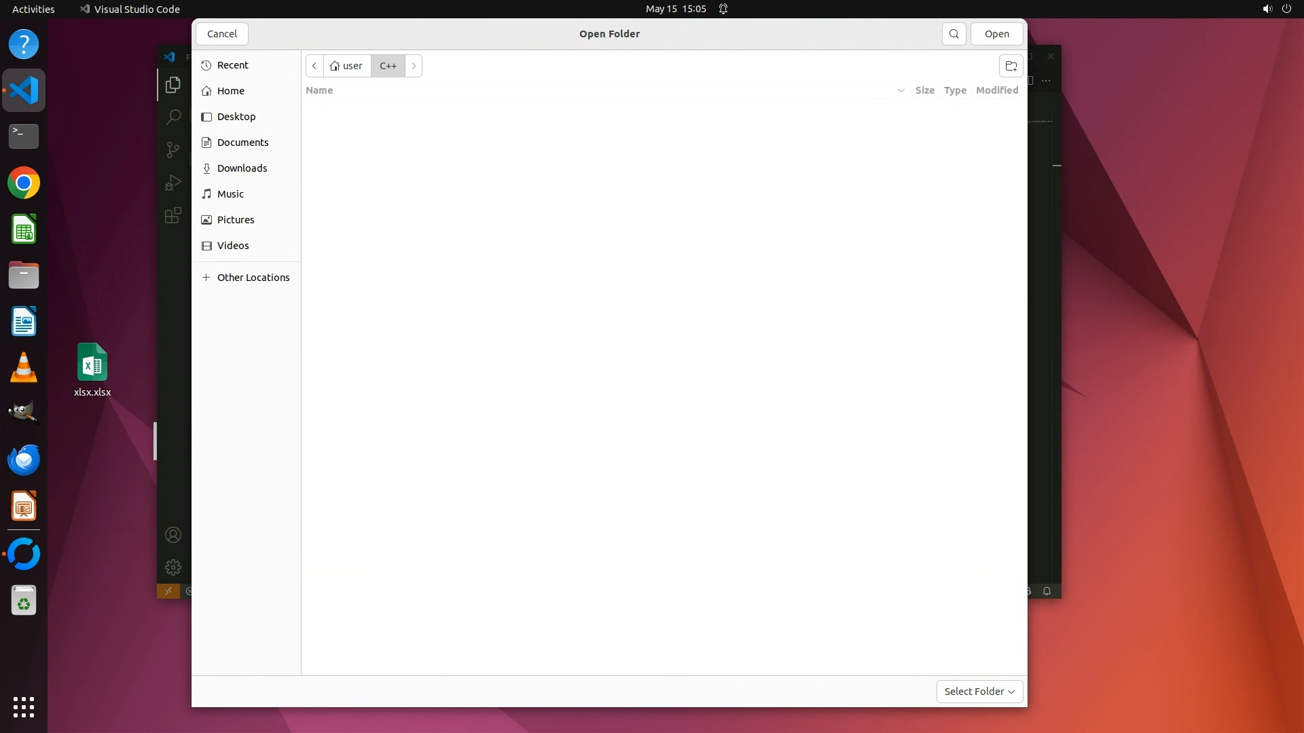Click the Accounts icon in VS Code
The width and height of the screenshot is (1304, 733).
coord(173,535)
